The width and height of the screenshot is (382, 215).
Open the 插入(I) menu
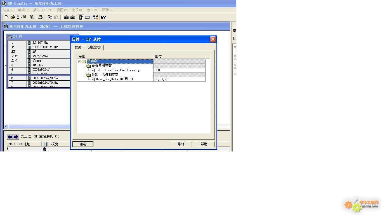(x=39, y=10)
